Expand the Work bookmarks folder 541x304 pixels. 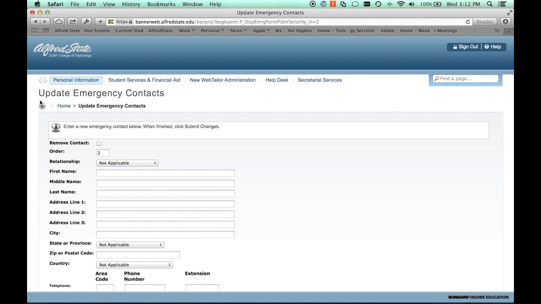pos(186,30)
